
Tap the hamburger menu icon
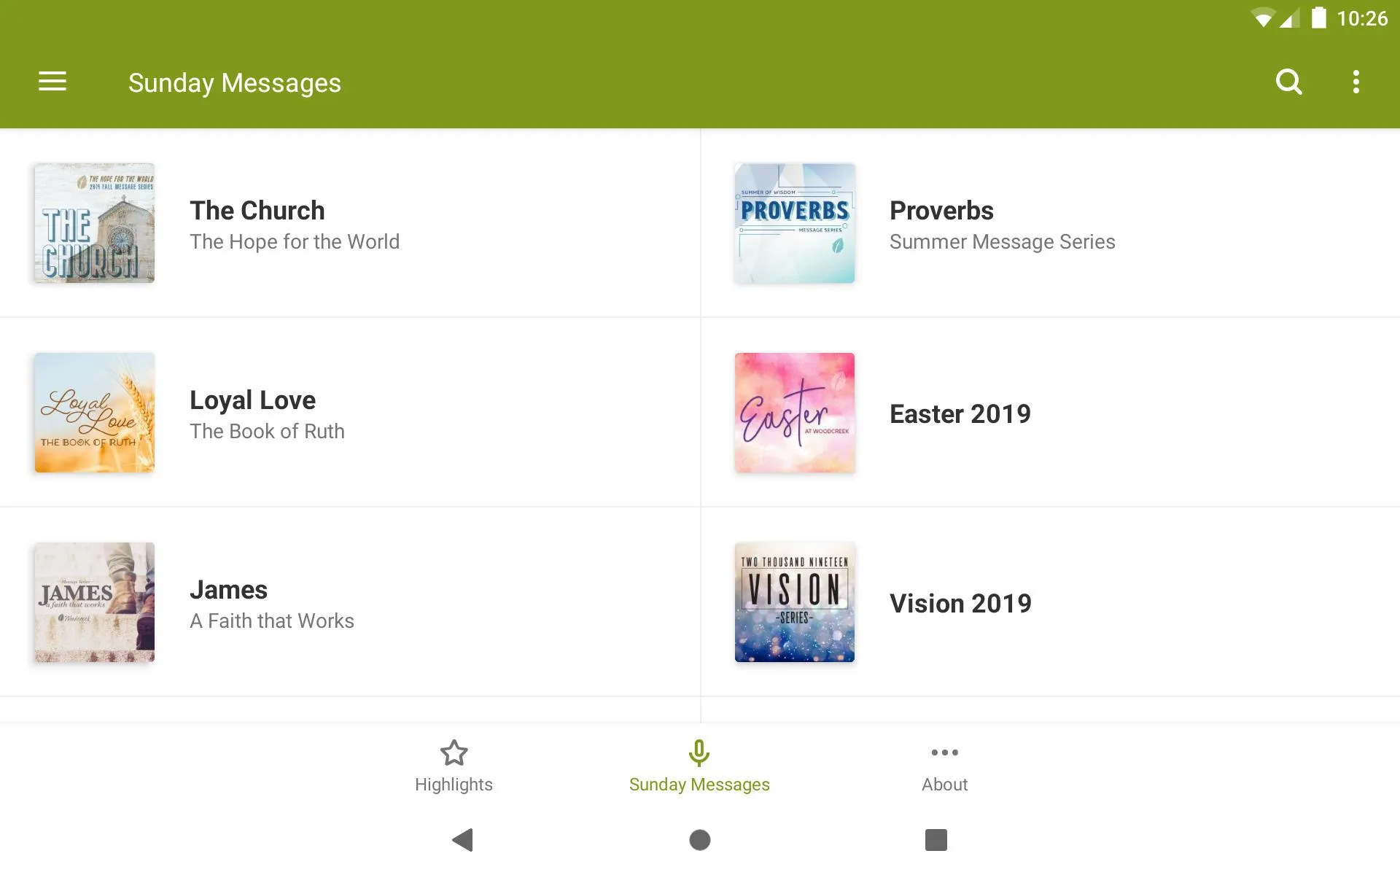click(x=52, y=82)
